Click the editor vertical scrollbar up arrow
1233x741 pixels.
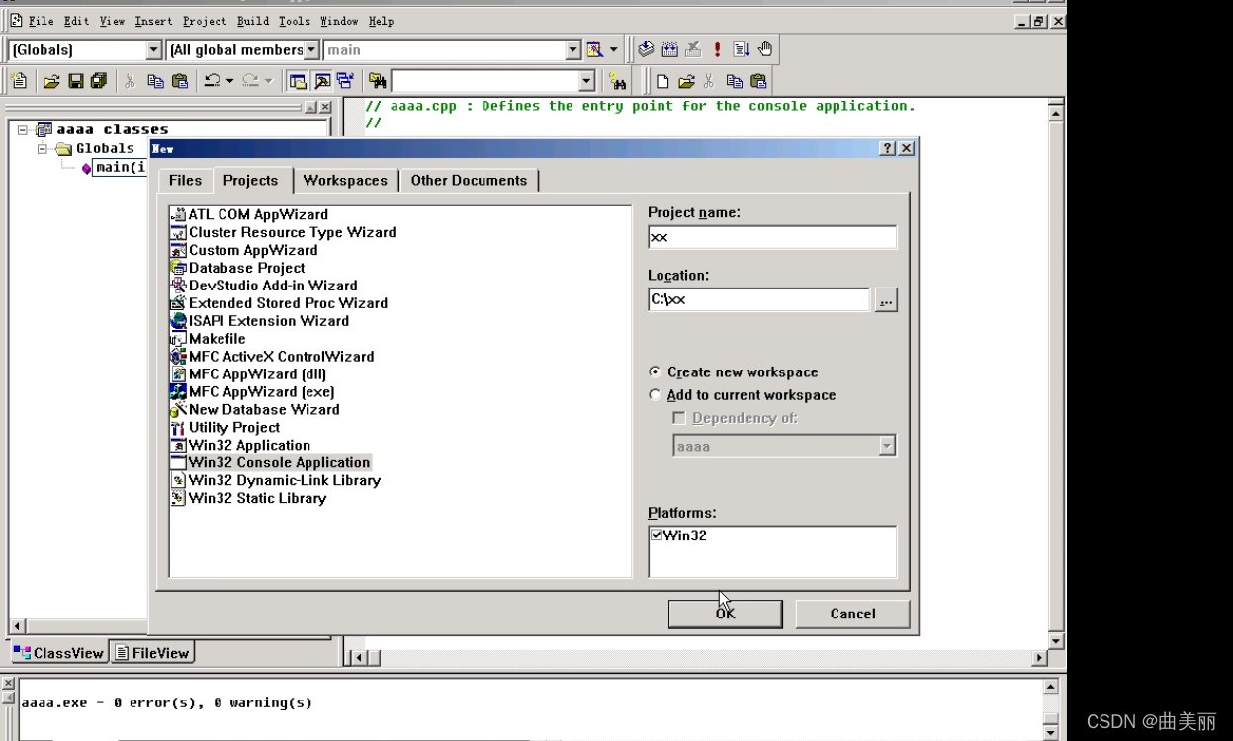(1056, 113)
